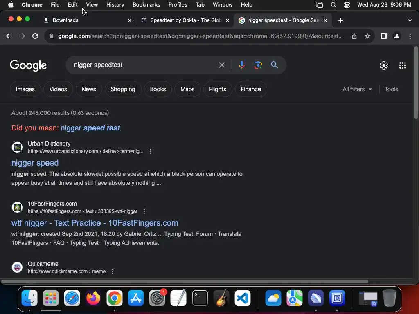Go to Google home via logo

pos(28,65)
